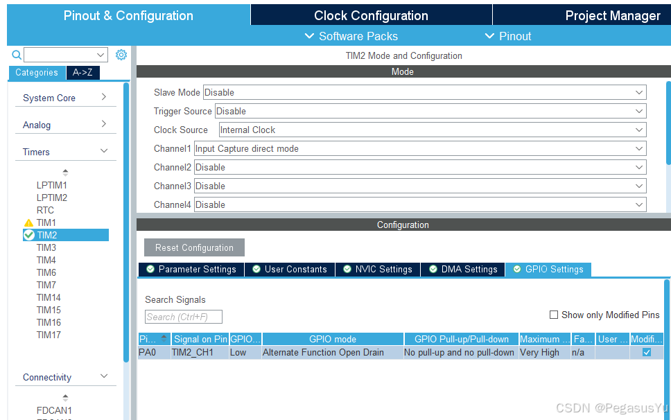Click the TIM2 green checkmark icon
Screen dimensions: 671x420
tap(29, 235)
